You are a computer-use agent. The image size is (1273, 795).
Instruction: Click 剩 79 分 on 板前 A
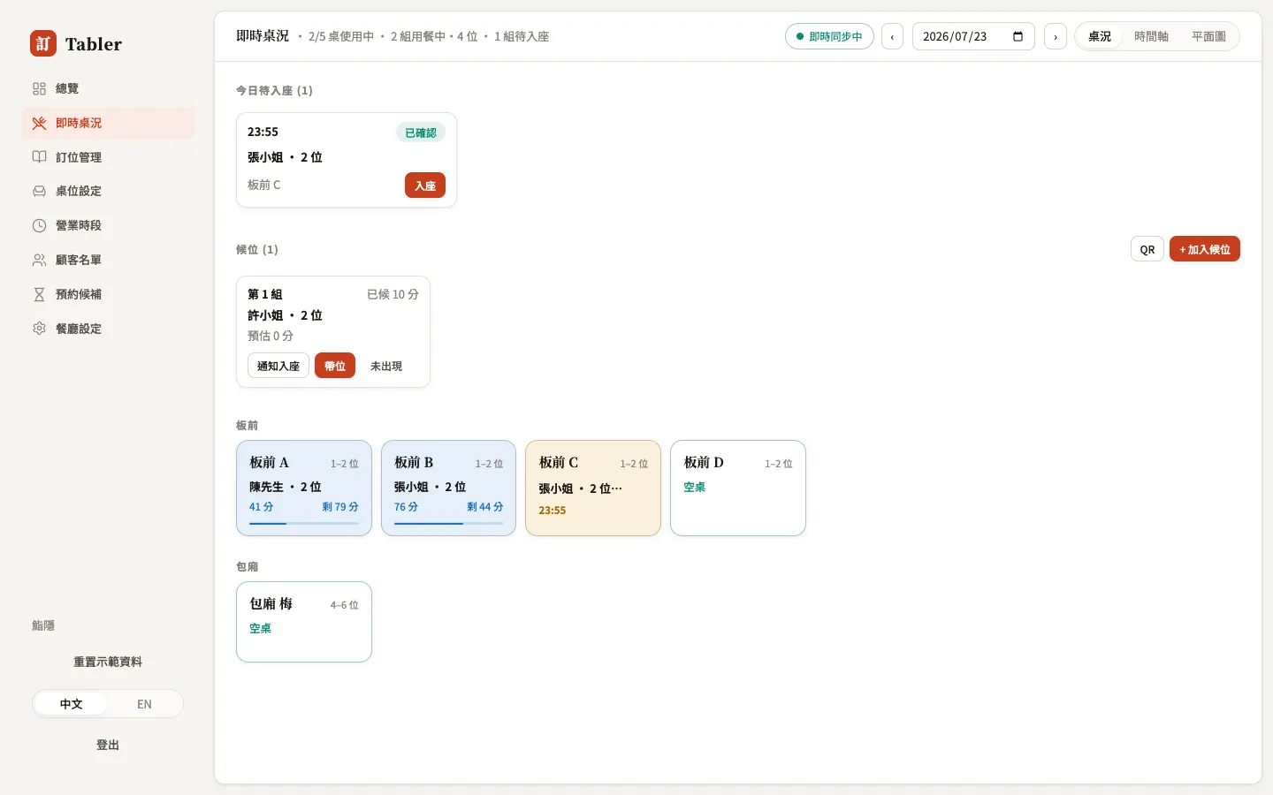tap(340, 507)
